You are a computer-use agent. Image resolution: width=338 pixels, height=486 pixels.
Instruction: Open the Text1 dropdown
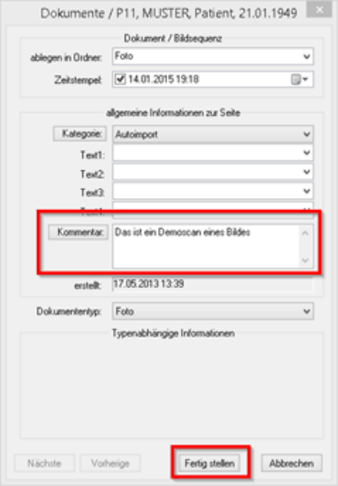212,153
